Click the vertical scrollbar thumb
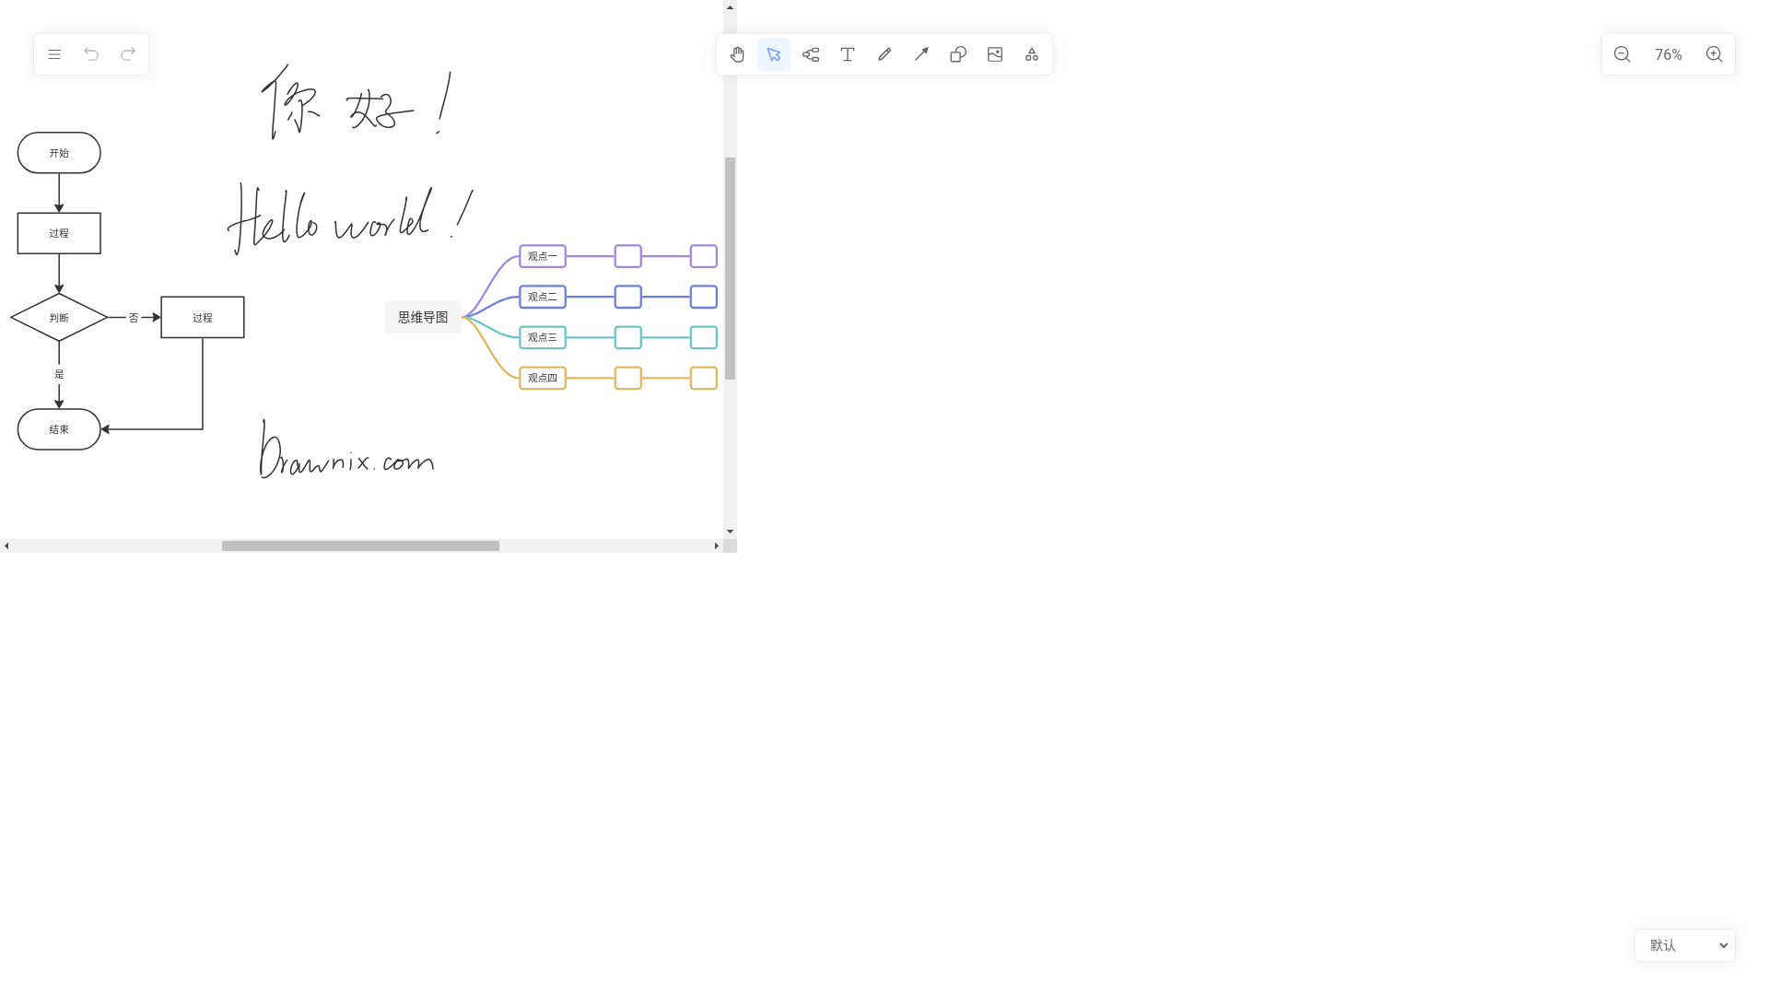Viewport: 1769px width, 995px height. pyautogui.click(x=730, y=268)
